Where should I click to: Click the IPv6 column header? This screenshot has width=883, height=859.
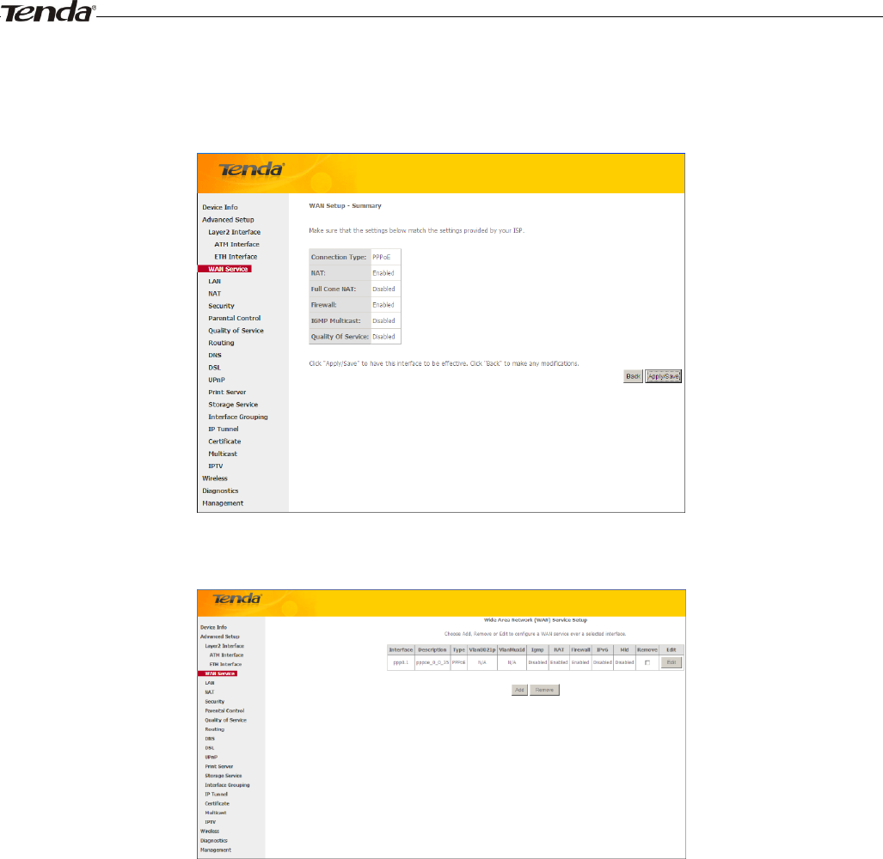point(603,649)
